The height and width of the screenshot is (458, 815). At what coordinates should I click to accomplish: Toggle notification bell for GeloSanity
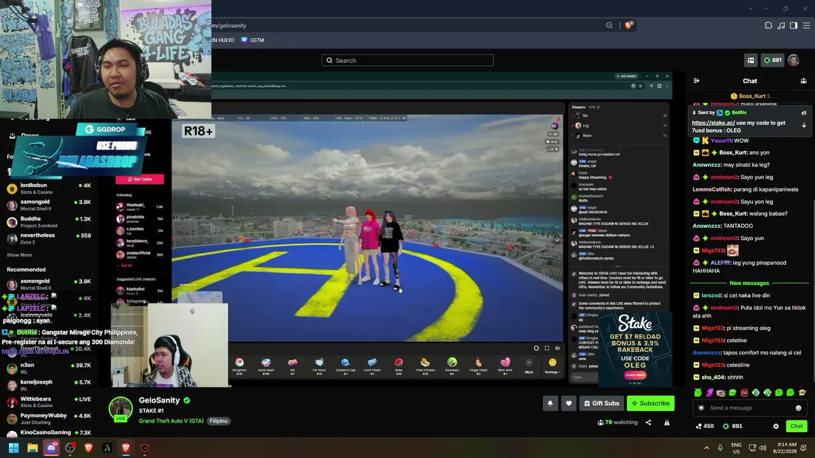tap(550, 403)
